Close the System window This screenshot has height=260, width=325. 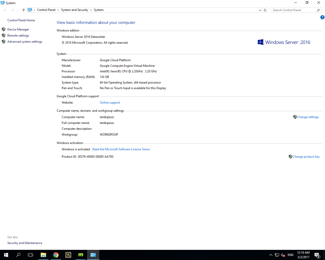(319, 3)
